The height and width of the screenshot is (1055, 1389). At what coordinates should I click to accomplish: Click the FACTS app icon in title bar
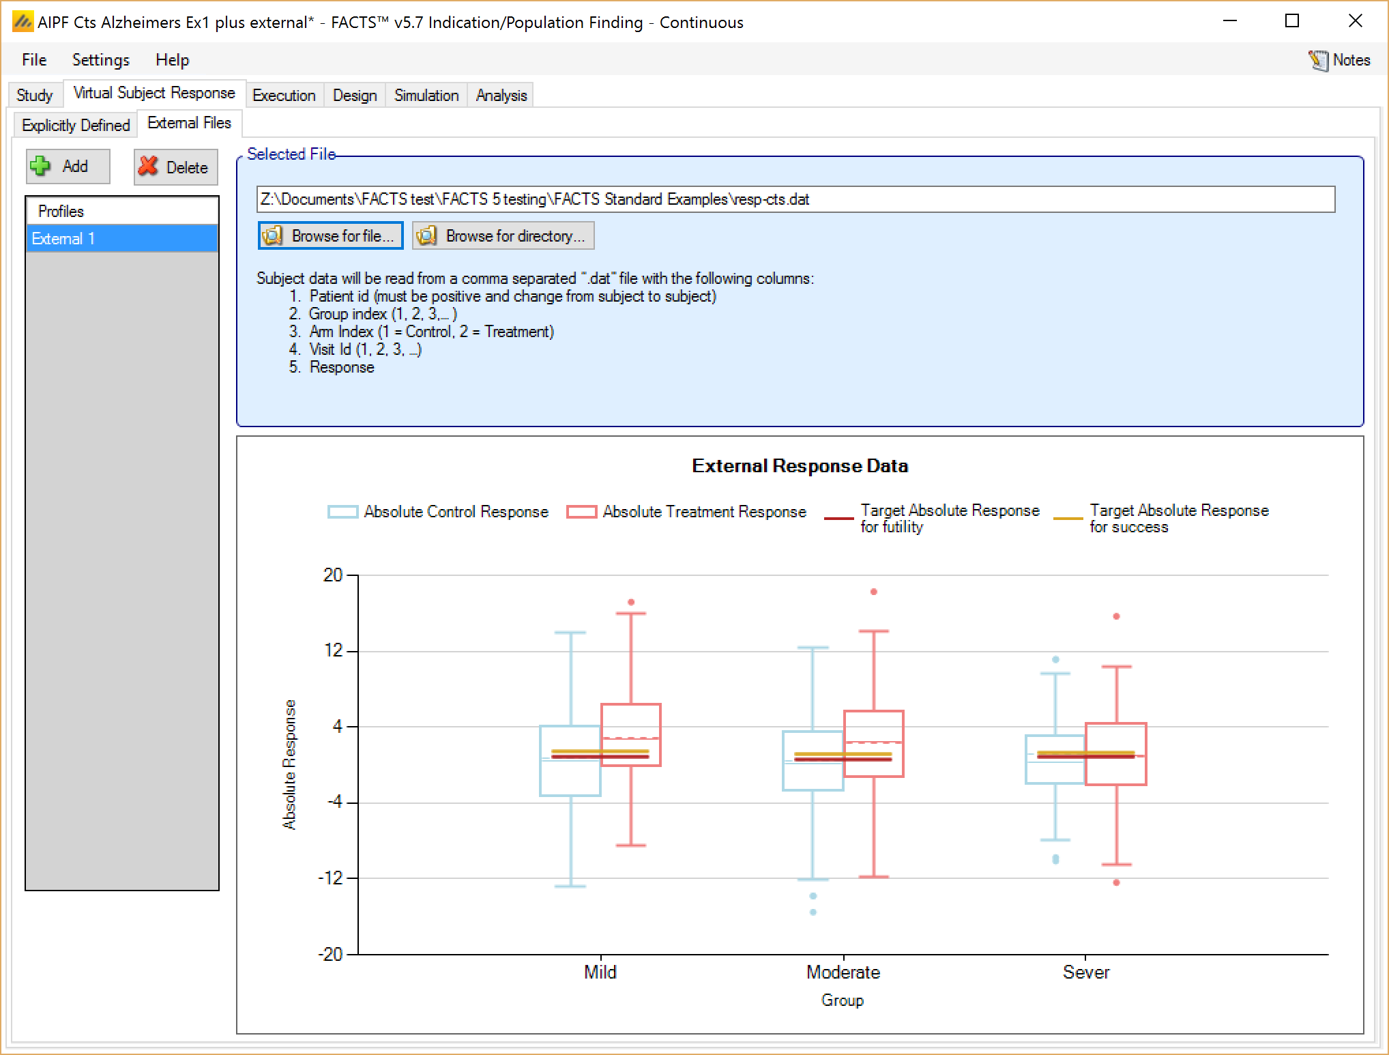point(23,22)
